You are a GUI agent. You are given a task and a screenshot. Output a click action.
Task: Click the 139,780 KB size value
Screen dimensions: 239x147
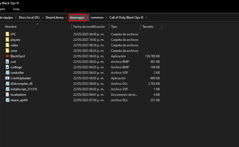pyautogui.click(x=152, y=56)
